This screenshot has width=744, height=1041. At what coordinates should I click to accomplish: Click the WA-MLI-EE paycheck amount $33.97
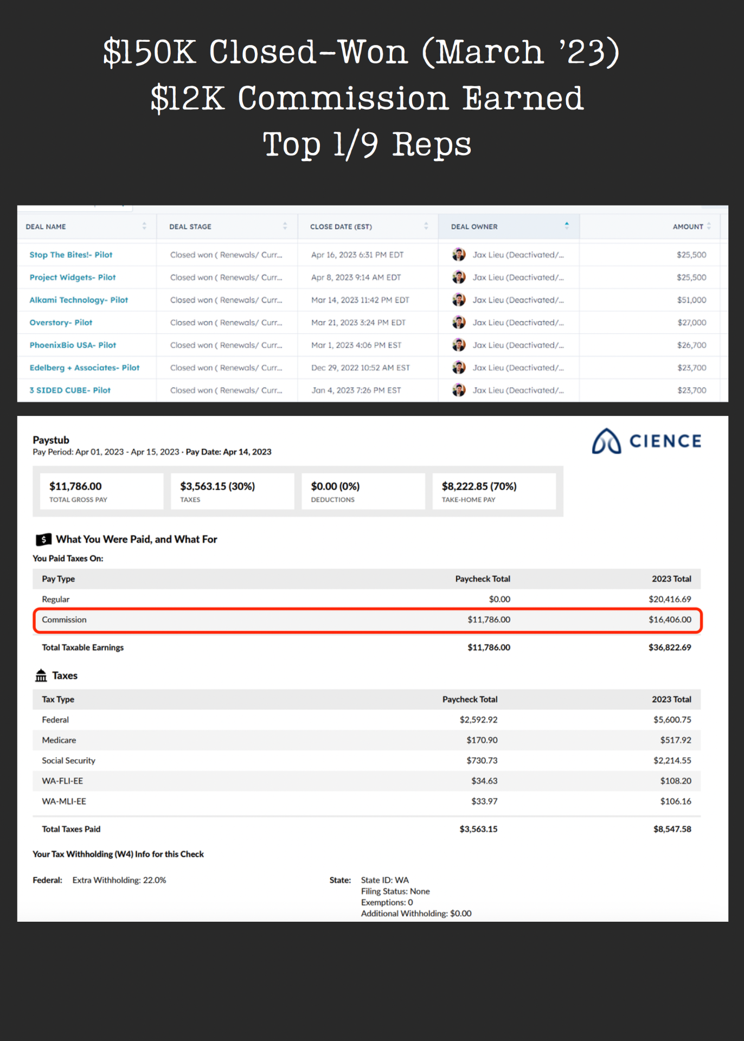484,801
